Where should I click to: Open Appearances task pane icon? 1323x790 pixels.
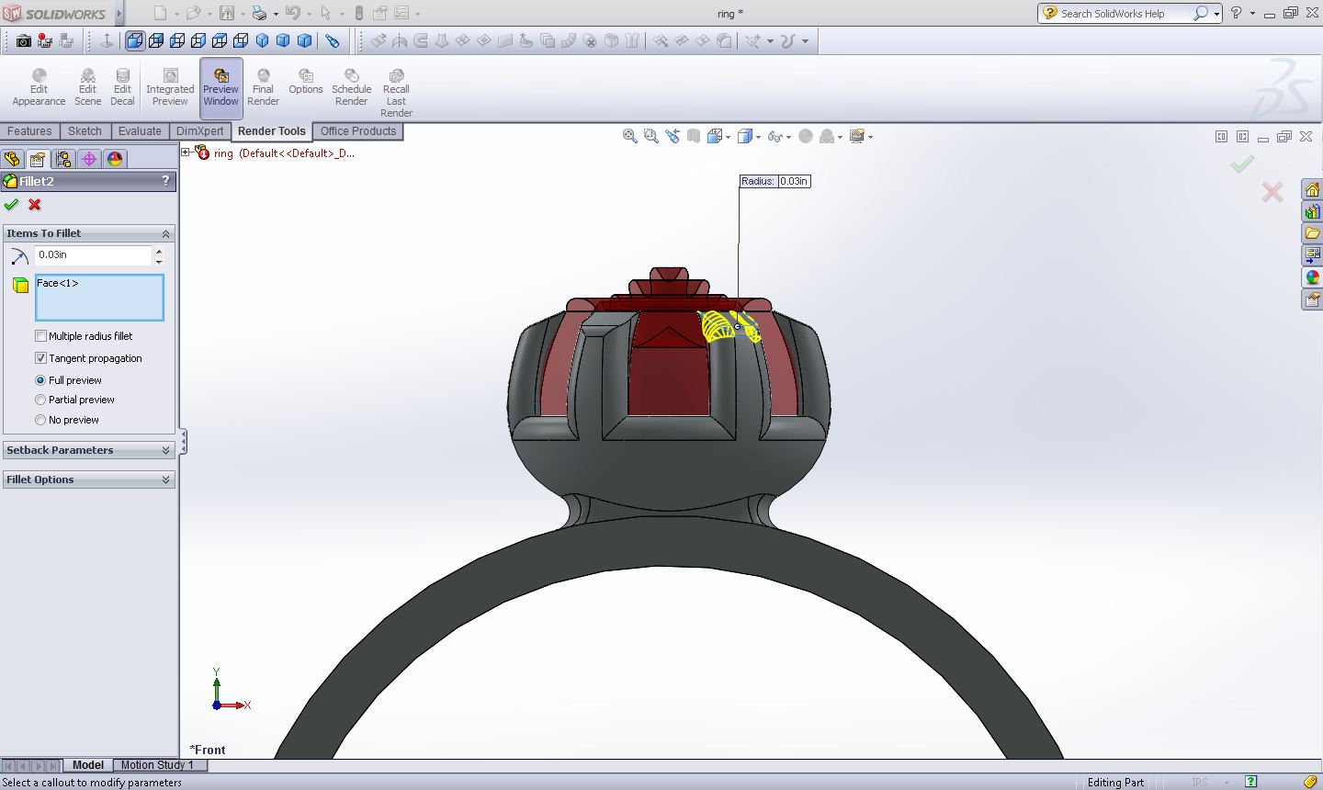(x=1312, y=276)
